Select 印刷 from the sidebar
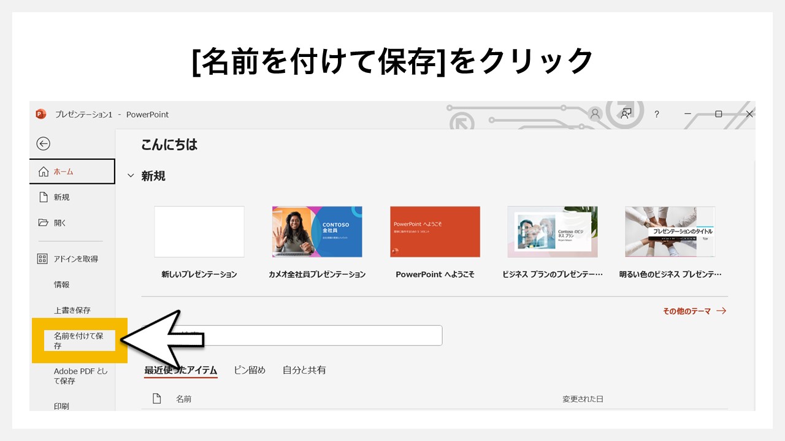The image size is (785, 441). [61, 405]
